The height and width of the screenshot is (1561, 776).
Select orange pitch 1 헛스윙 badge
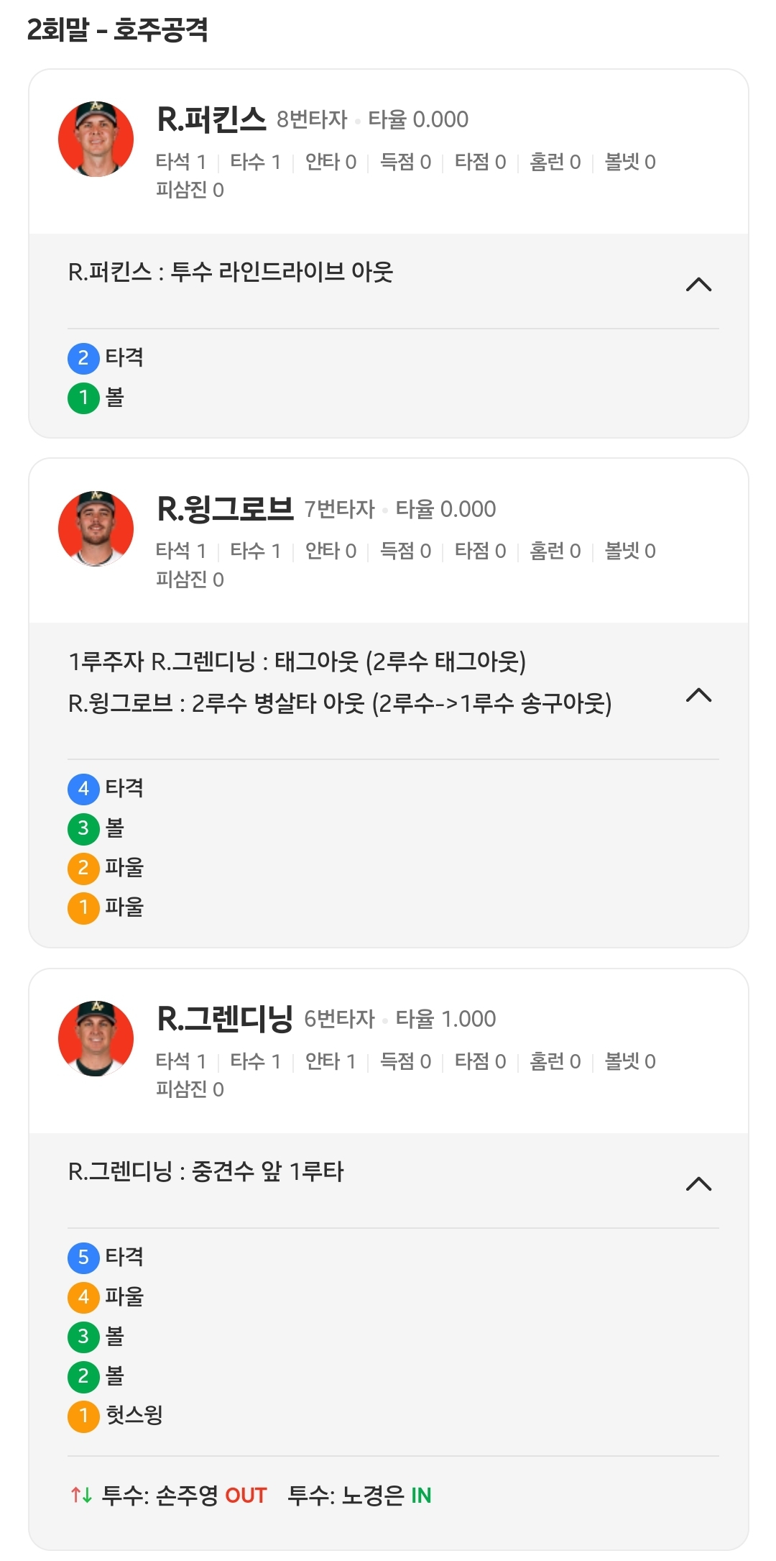83,1416
